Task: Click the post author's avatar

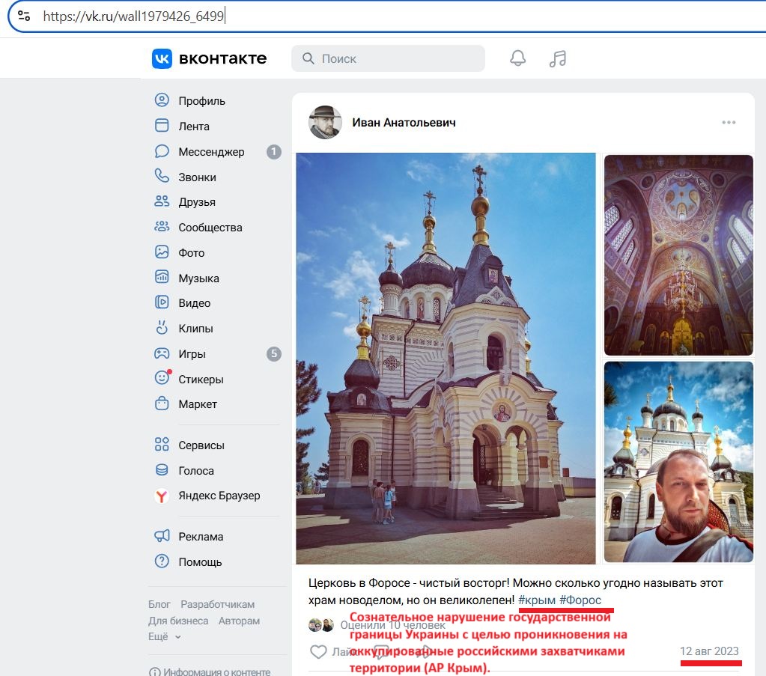Action: [x=325, y=122]
